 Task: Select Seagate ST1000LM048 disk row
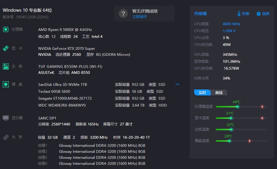(102, 98)
